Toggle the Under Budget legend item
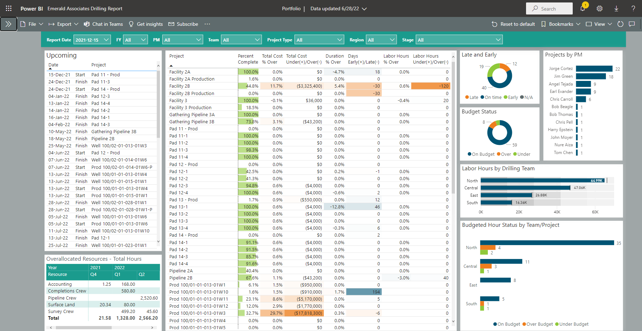The height and width of the screenshot is (331, 642). click(x=572, y=324)
